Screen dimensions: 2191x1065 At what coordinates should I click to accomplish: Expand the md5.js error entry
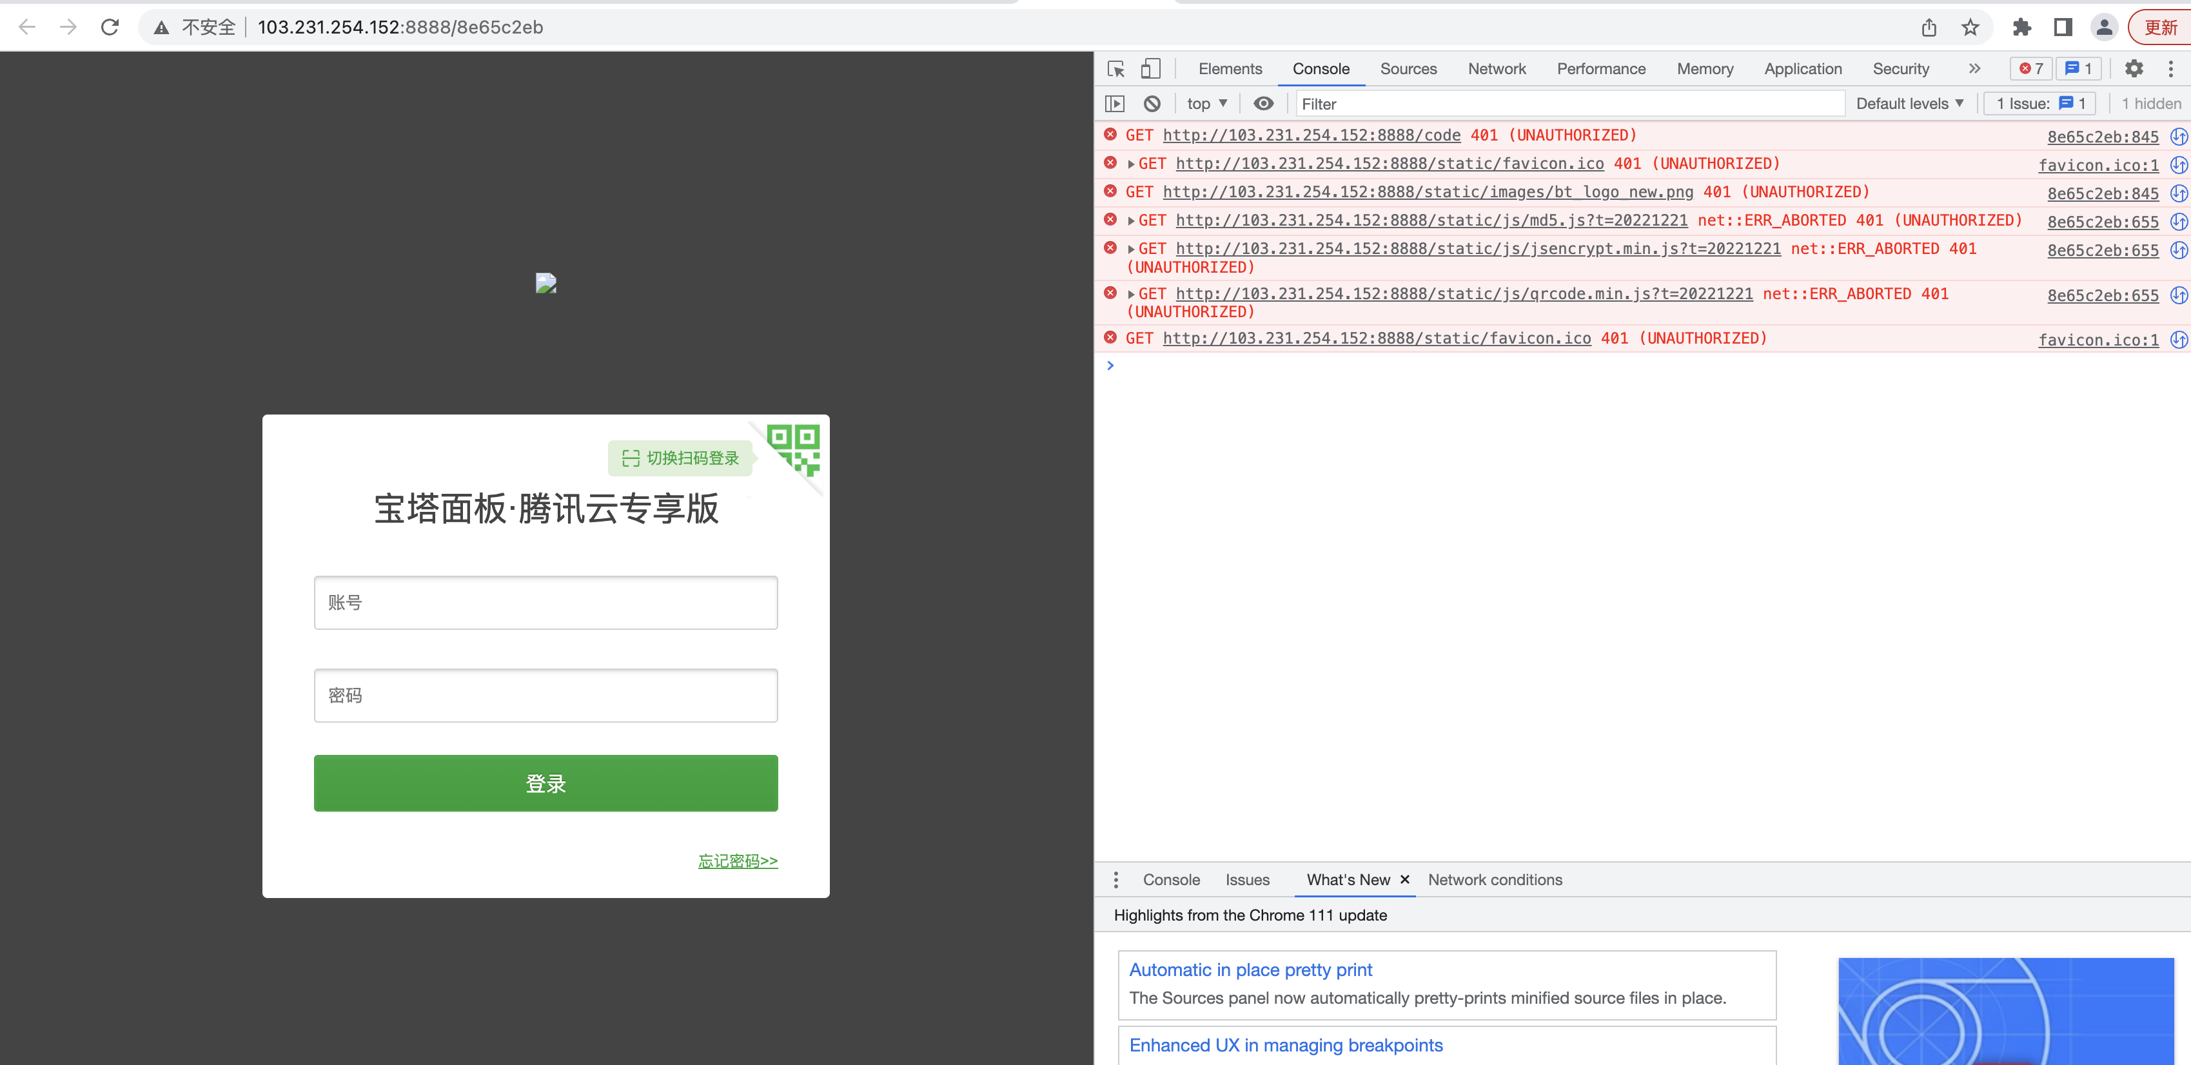(1130, 221)
